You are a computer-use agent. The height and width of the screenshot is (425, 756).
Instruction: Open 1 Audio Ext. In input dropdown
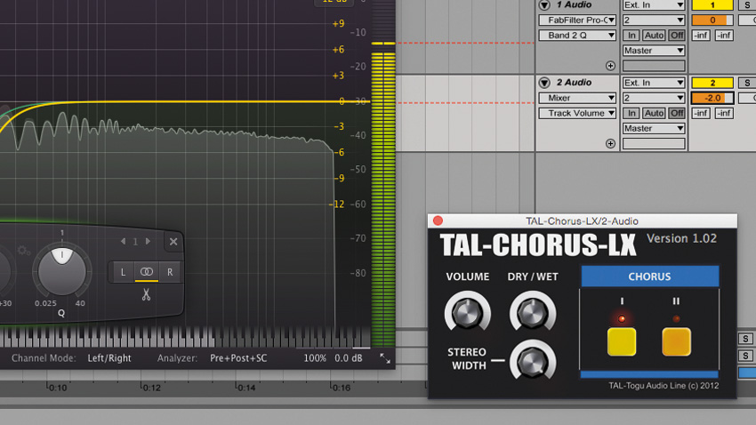click(654, 4)
